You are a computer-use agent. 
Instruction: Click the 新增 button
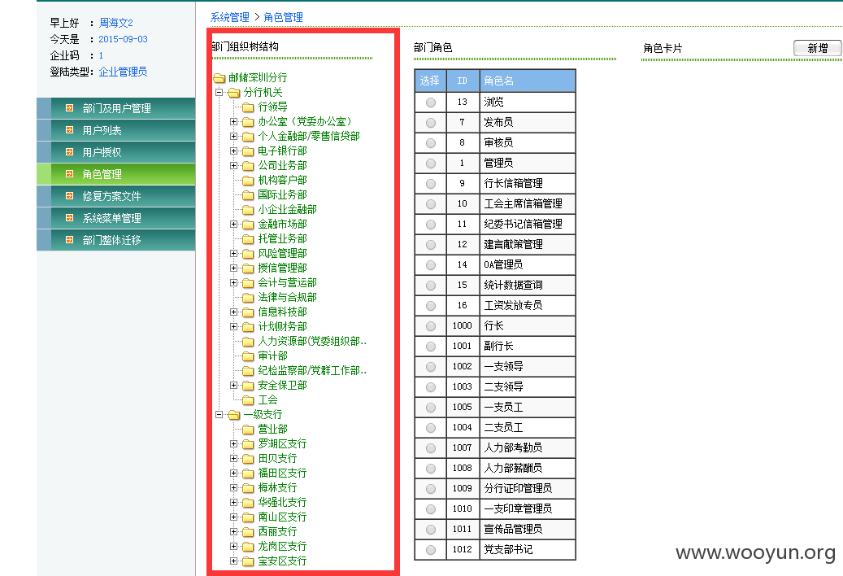(817, 48)
